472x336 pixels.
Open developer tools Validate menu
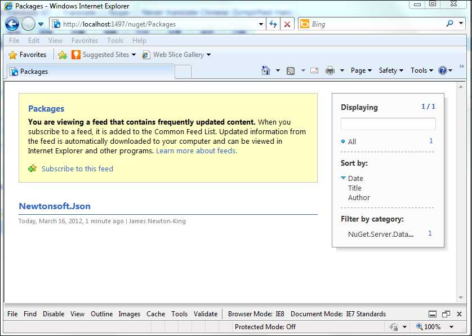tap(206, 314)
